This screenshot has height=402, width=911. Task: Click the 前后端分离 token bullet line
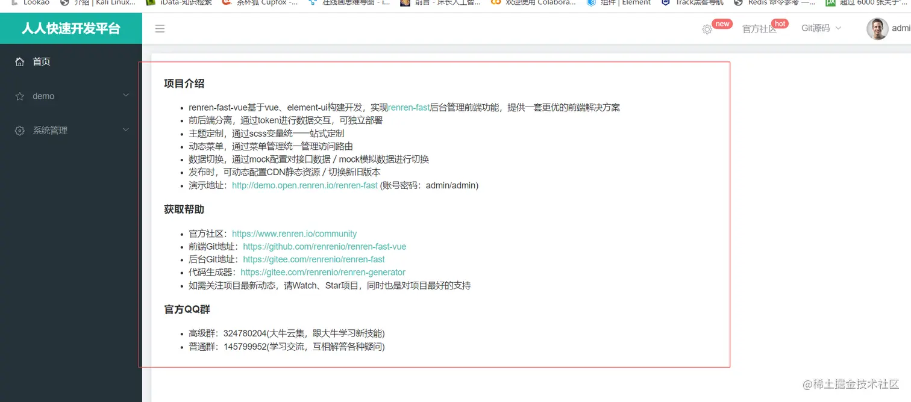(286, 120)
